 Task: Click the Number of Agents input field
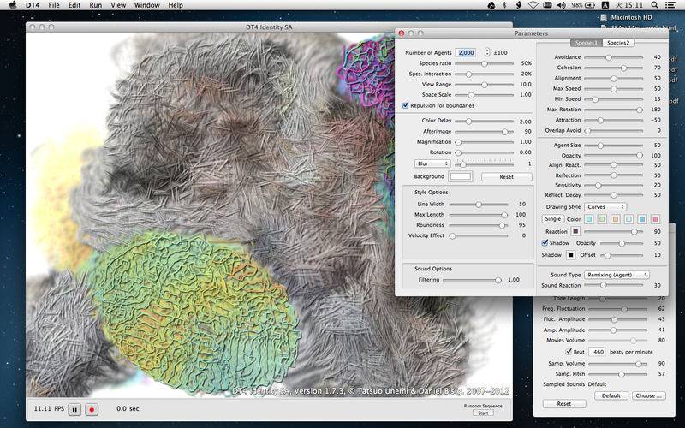click(x=465, y=53)
